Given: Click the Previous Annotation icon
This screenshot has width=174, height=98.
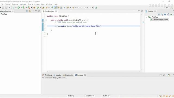Looking at the screenshot, I should pos(73,8).
